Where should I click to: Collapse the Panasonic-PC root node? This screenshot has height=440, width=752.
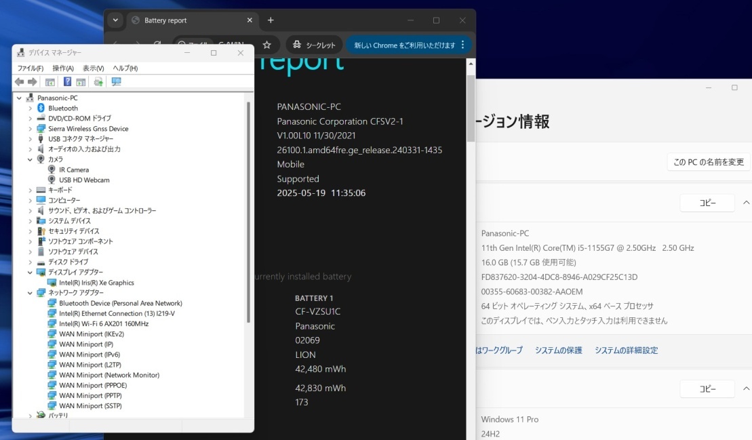tap(19, 98)
